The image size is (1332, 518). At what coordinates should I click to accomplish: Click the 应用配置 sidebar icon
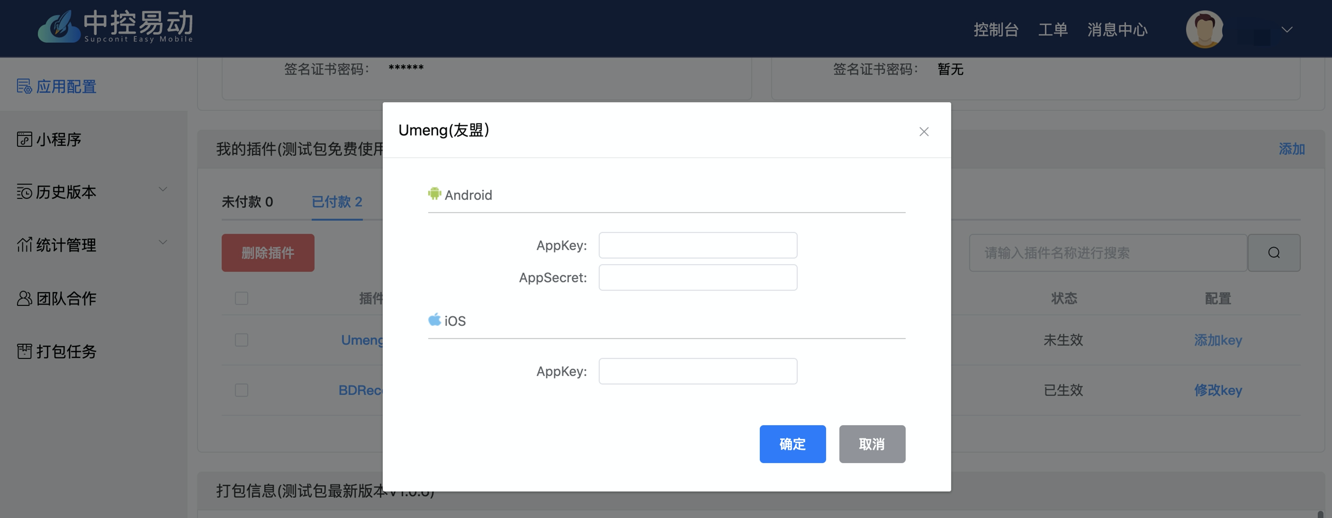(24, 86)
